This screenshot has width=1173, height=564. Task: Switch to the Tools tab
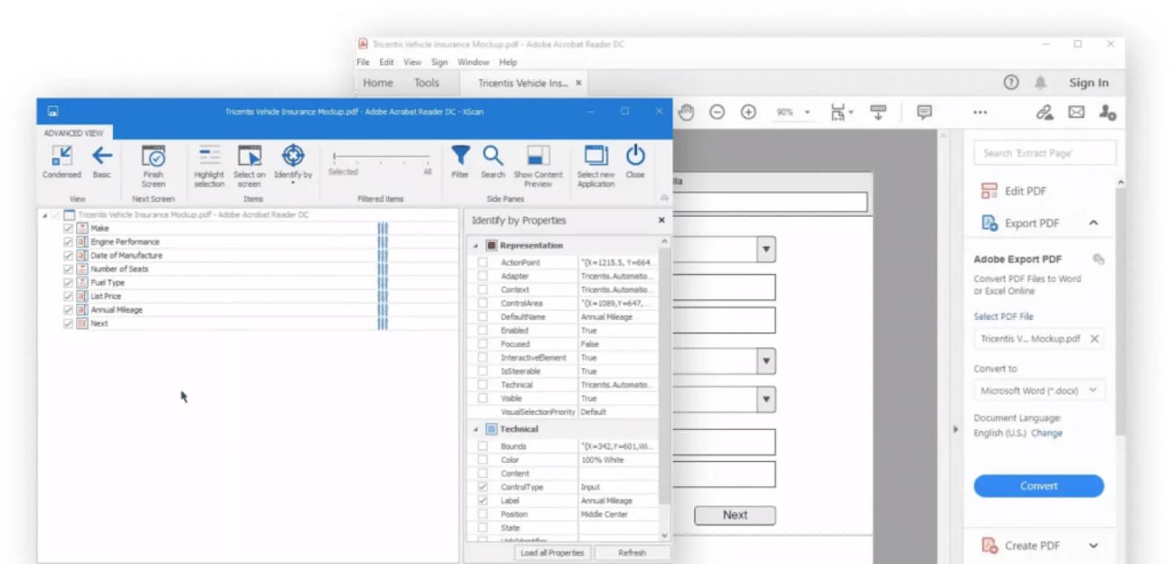click(426, 83)
